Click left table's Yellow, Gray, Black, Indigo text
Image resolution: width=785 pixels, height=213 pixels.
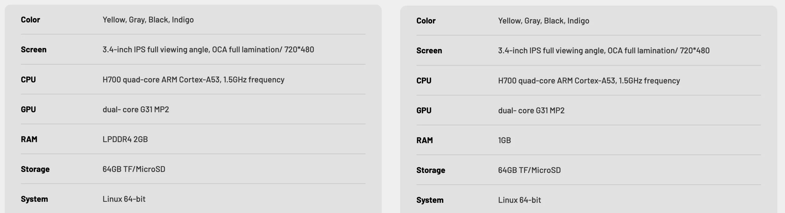click(x=148, y=20)
